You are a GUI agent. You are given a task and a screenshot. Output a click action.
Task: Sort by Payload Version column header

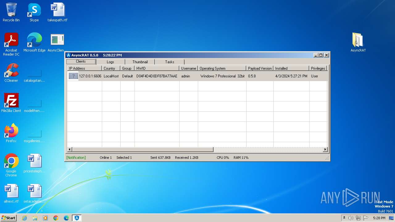click(260, 68)
